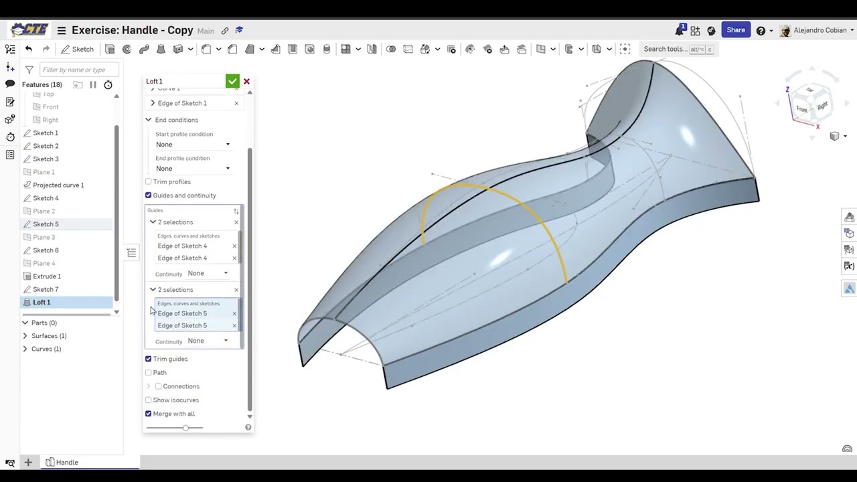Screen dimensions: 857x482
Task: Select the Thicken tool
Action: (x=178, y=49)
